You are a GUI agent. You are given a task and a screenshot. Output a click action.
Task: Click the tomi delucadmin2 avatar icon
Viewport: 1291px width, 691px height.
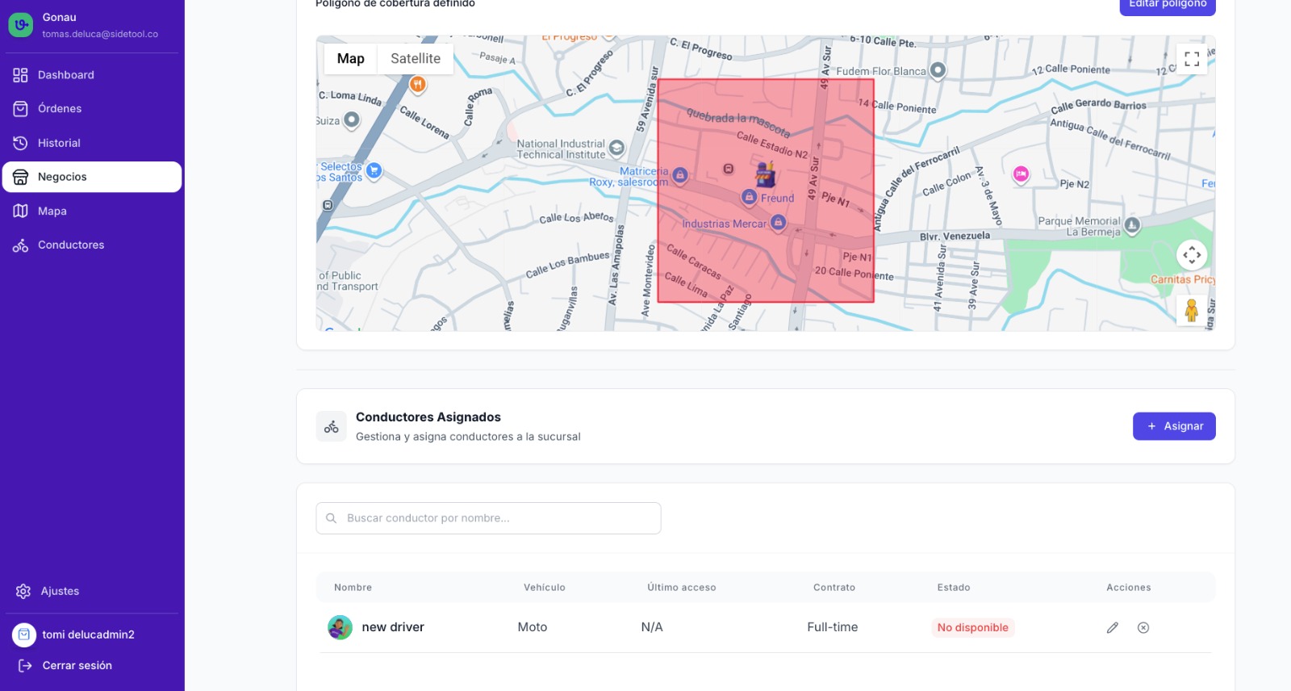click(24, 635)
